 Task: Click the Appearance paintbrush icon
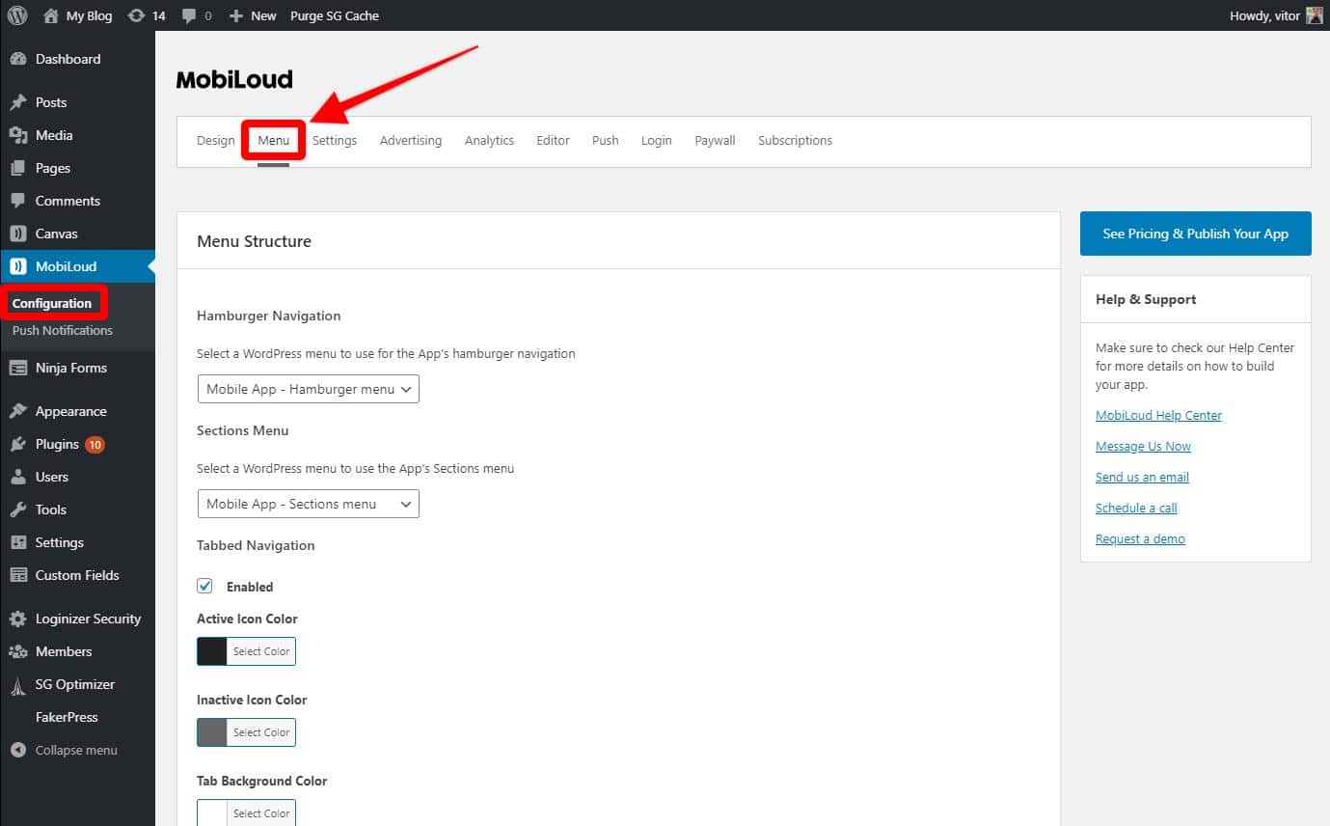pyautogui.click(x=17, y=411)
